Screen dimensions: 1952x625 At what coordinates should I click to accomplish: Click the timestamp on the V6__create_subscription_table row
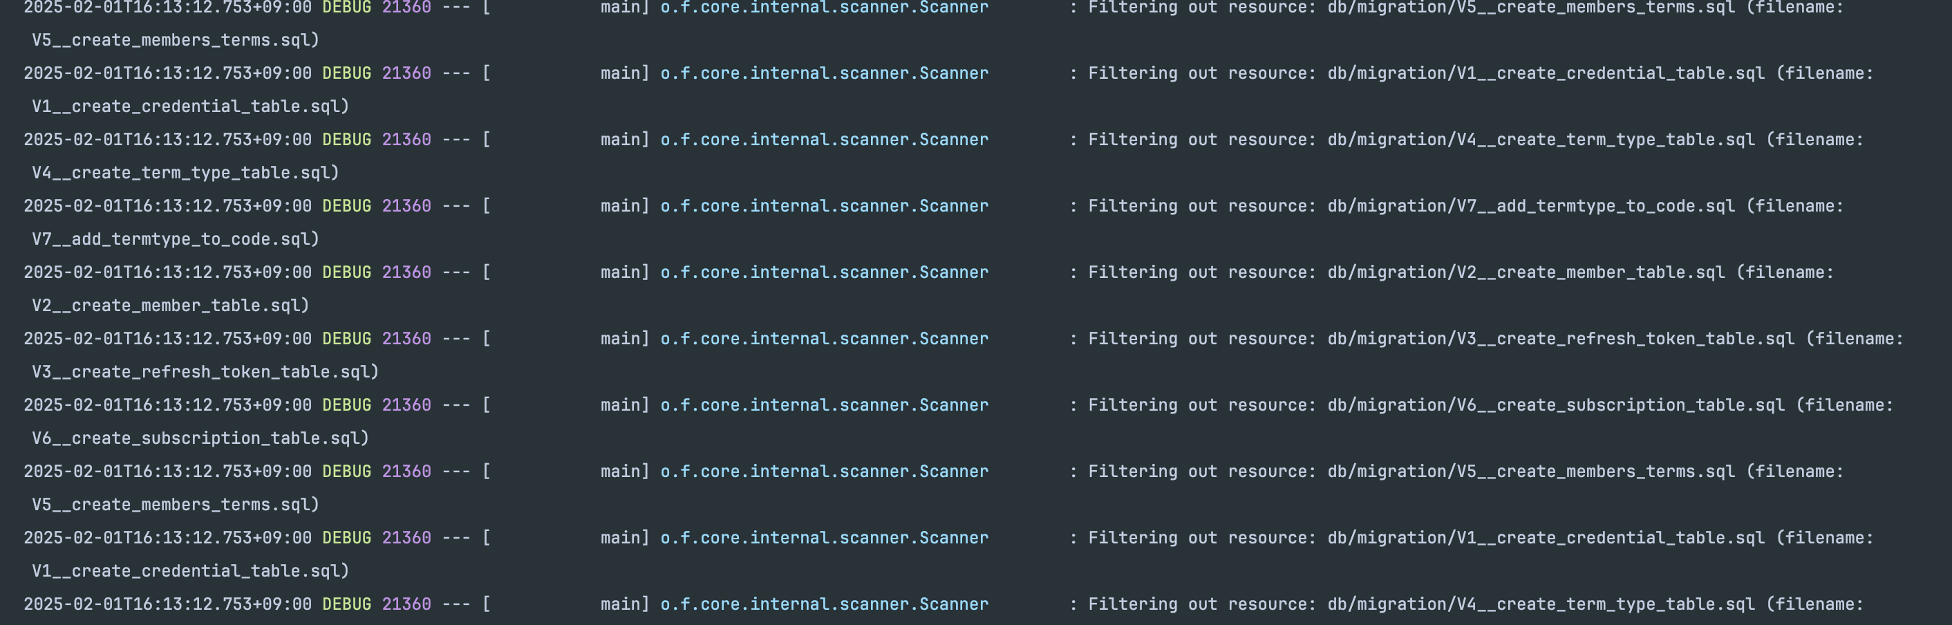pos(167,405)
